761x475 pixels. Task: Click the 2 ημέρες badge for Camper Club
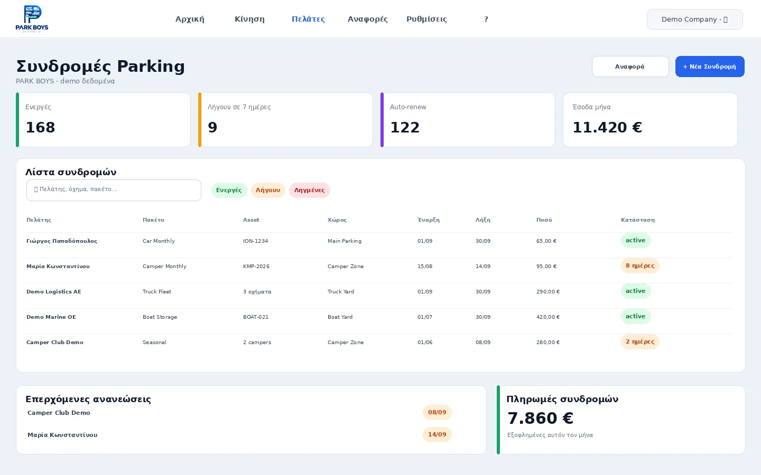coord(640,341)
